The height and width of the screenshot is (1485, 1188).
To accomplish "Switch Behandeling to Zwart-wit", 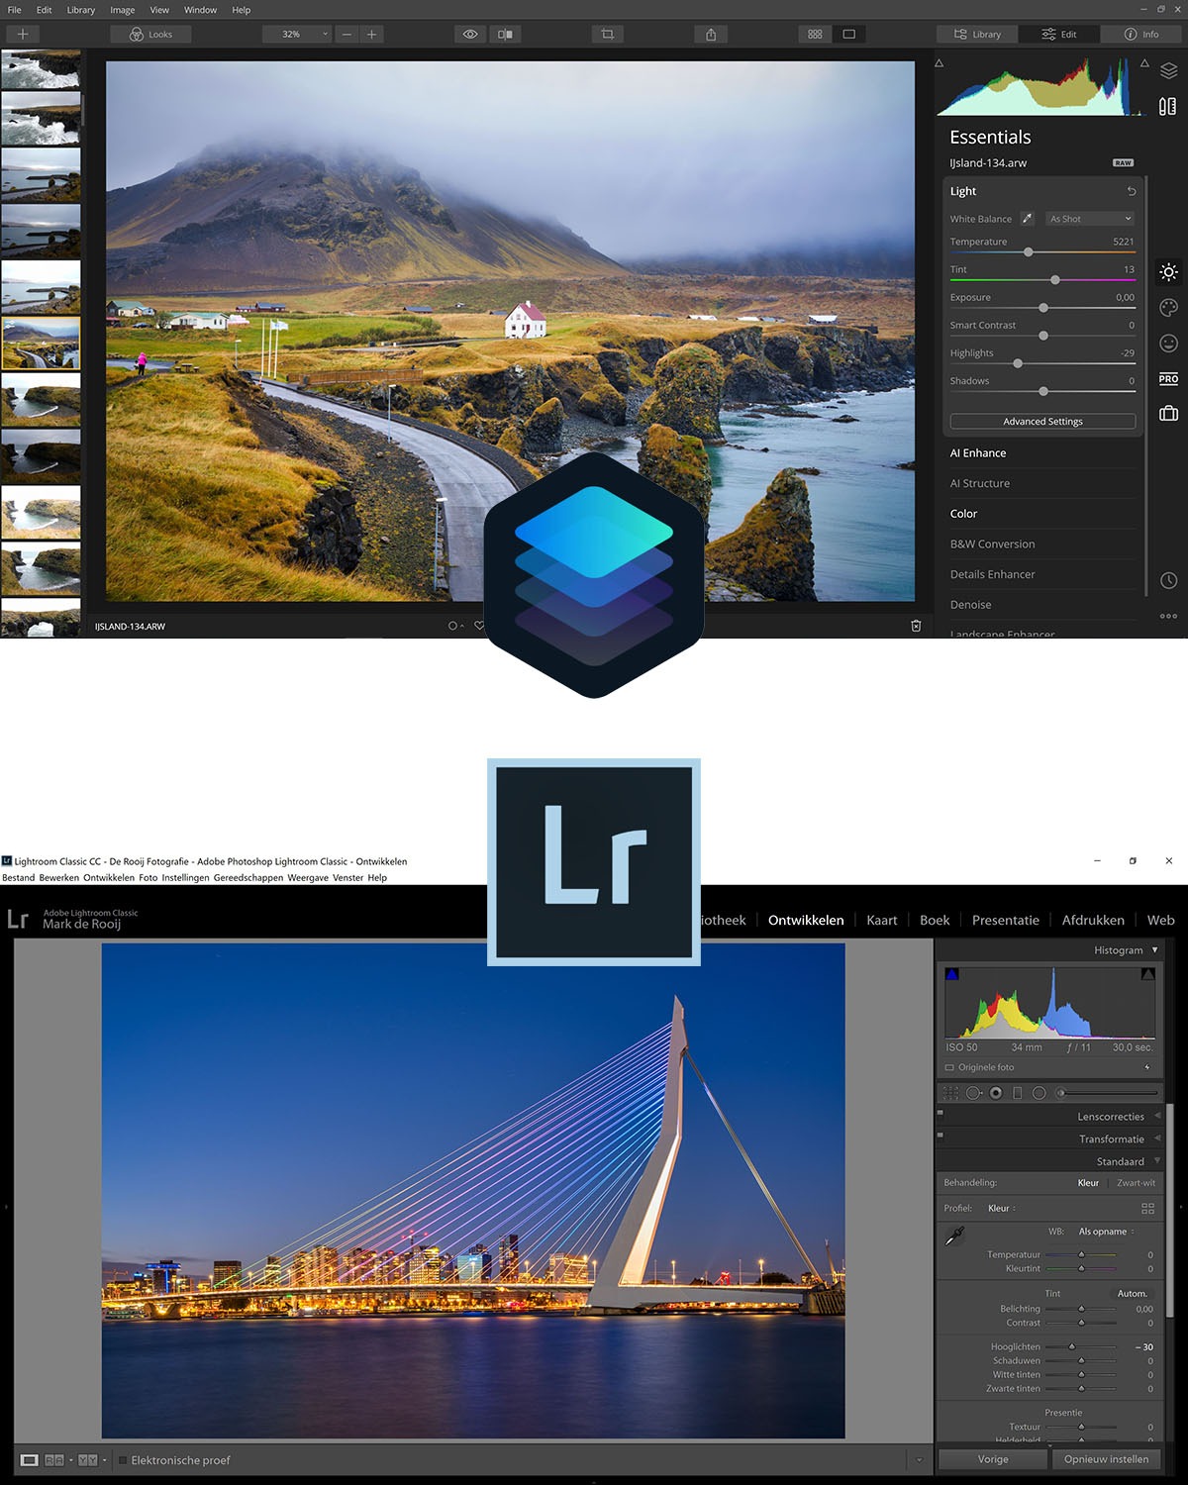I will [x=1137, y=1182].
